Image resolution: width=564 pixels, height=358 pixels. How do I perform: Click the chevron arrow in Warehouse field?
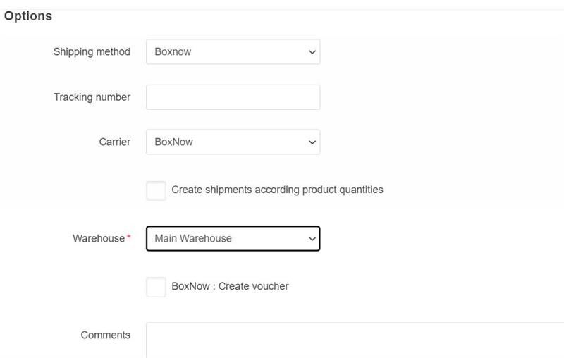tap(312, 239)
